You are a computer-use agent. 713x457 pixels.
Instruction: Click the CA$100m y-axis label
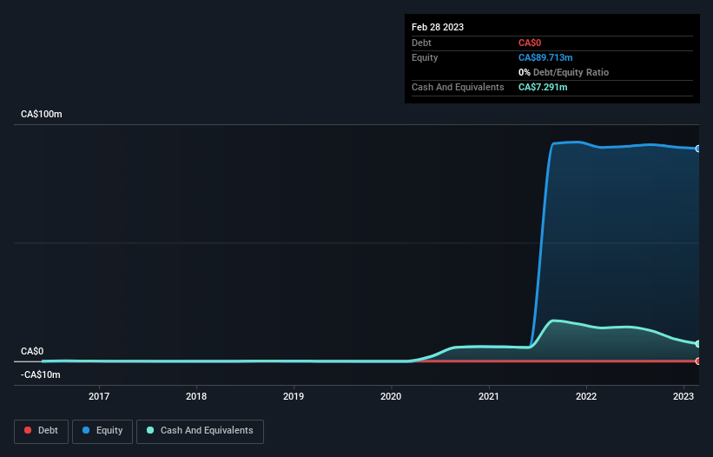[x=42, y=114]
